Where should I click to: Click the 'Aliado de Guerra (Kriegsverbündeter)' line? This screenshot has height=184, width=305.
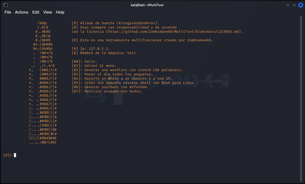point(116,23)
